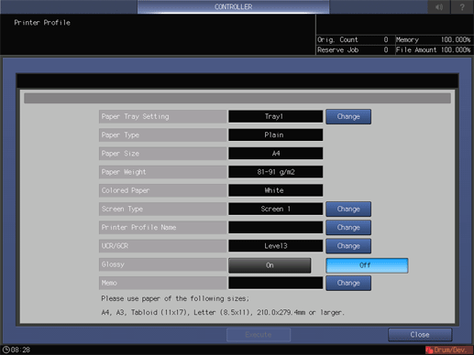Click the A4 paper size value
This screenshot has height=355, width=474.
point(275,154)
